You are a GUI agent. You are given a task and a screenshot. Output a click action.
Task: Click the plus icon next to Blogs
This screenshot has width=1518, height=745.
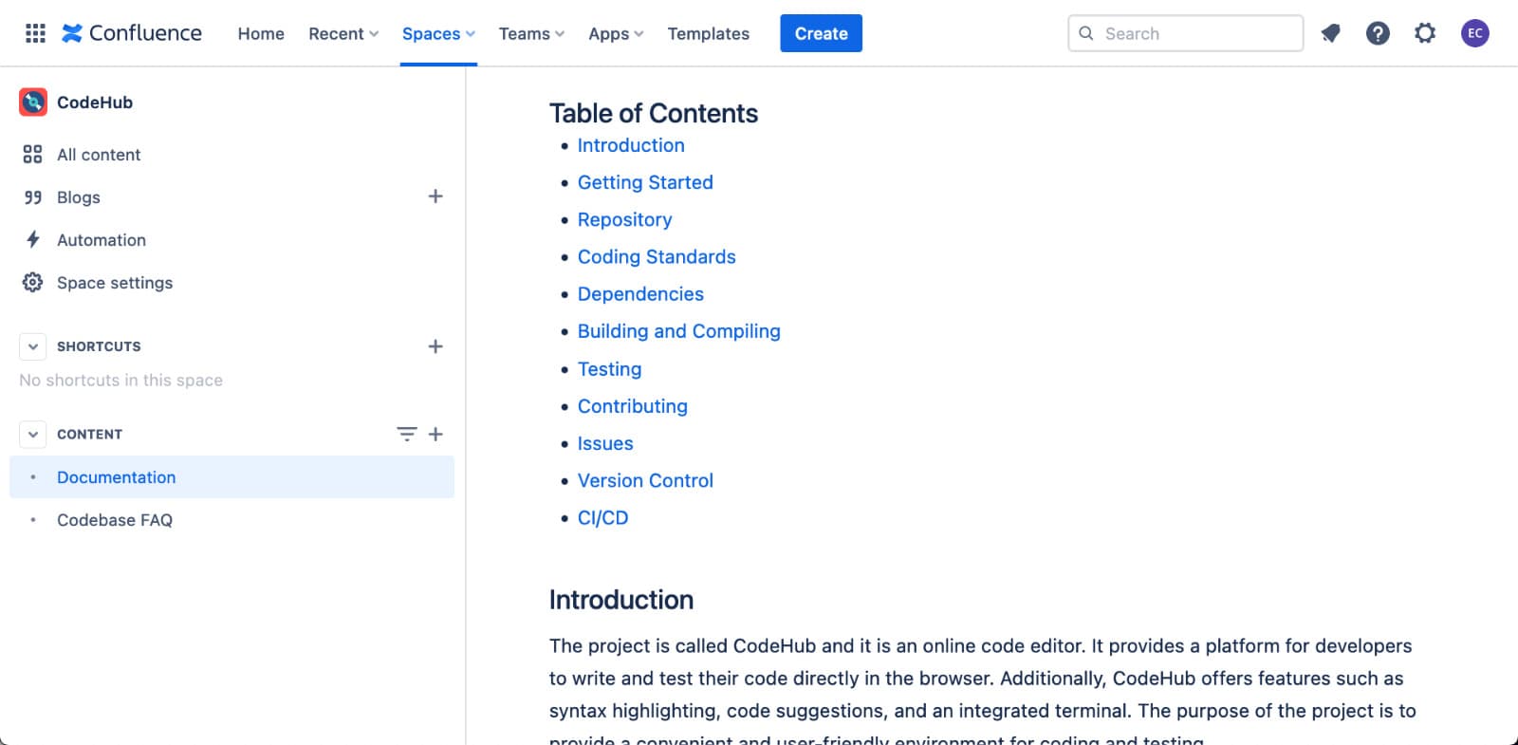pyautogui.click(x=435, y=196)
